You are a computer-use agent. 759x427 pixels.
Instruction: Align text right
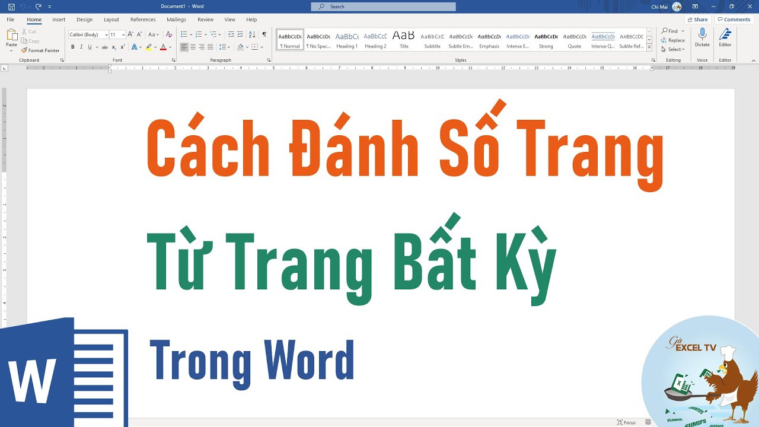click(202, 47)
